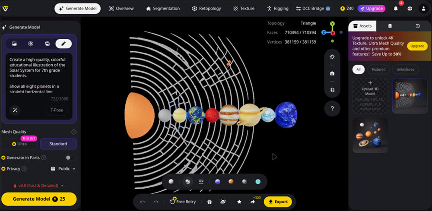432x211 pixels.
Task: Open the history tab icon in assets panel
Action: [x=417, y=26]
